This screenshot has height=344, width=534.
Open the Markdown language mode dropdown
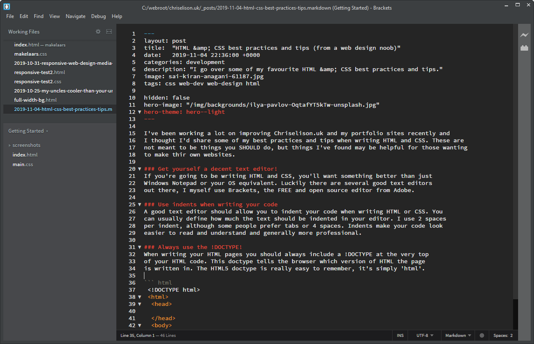click(457, 335)
